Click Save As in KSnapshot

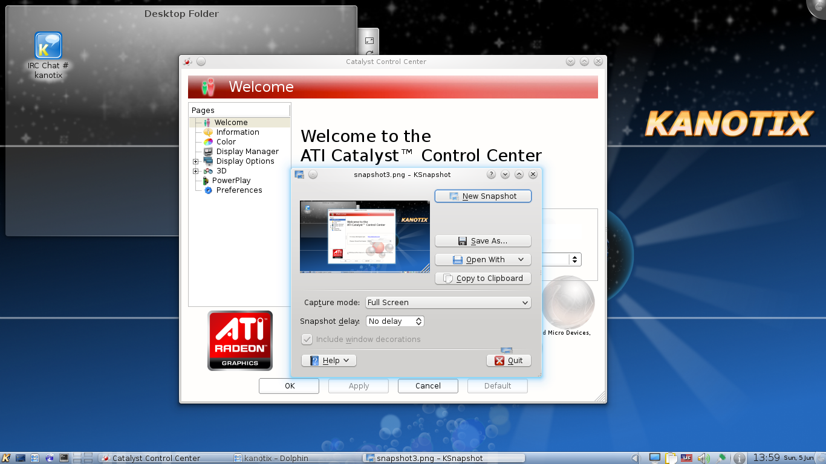483,241
